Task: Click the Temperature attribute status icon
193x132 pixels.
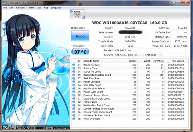Action: pyautogui.click(x=73, y=103)
